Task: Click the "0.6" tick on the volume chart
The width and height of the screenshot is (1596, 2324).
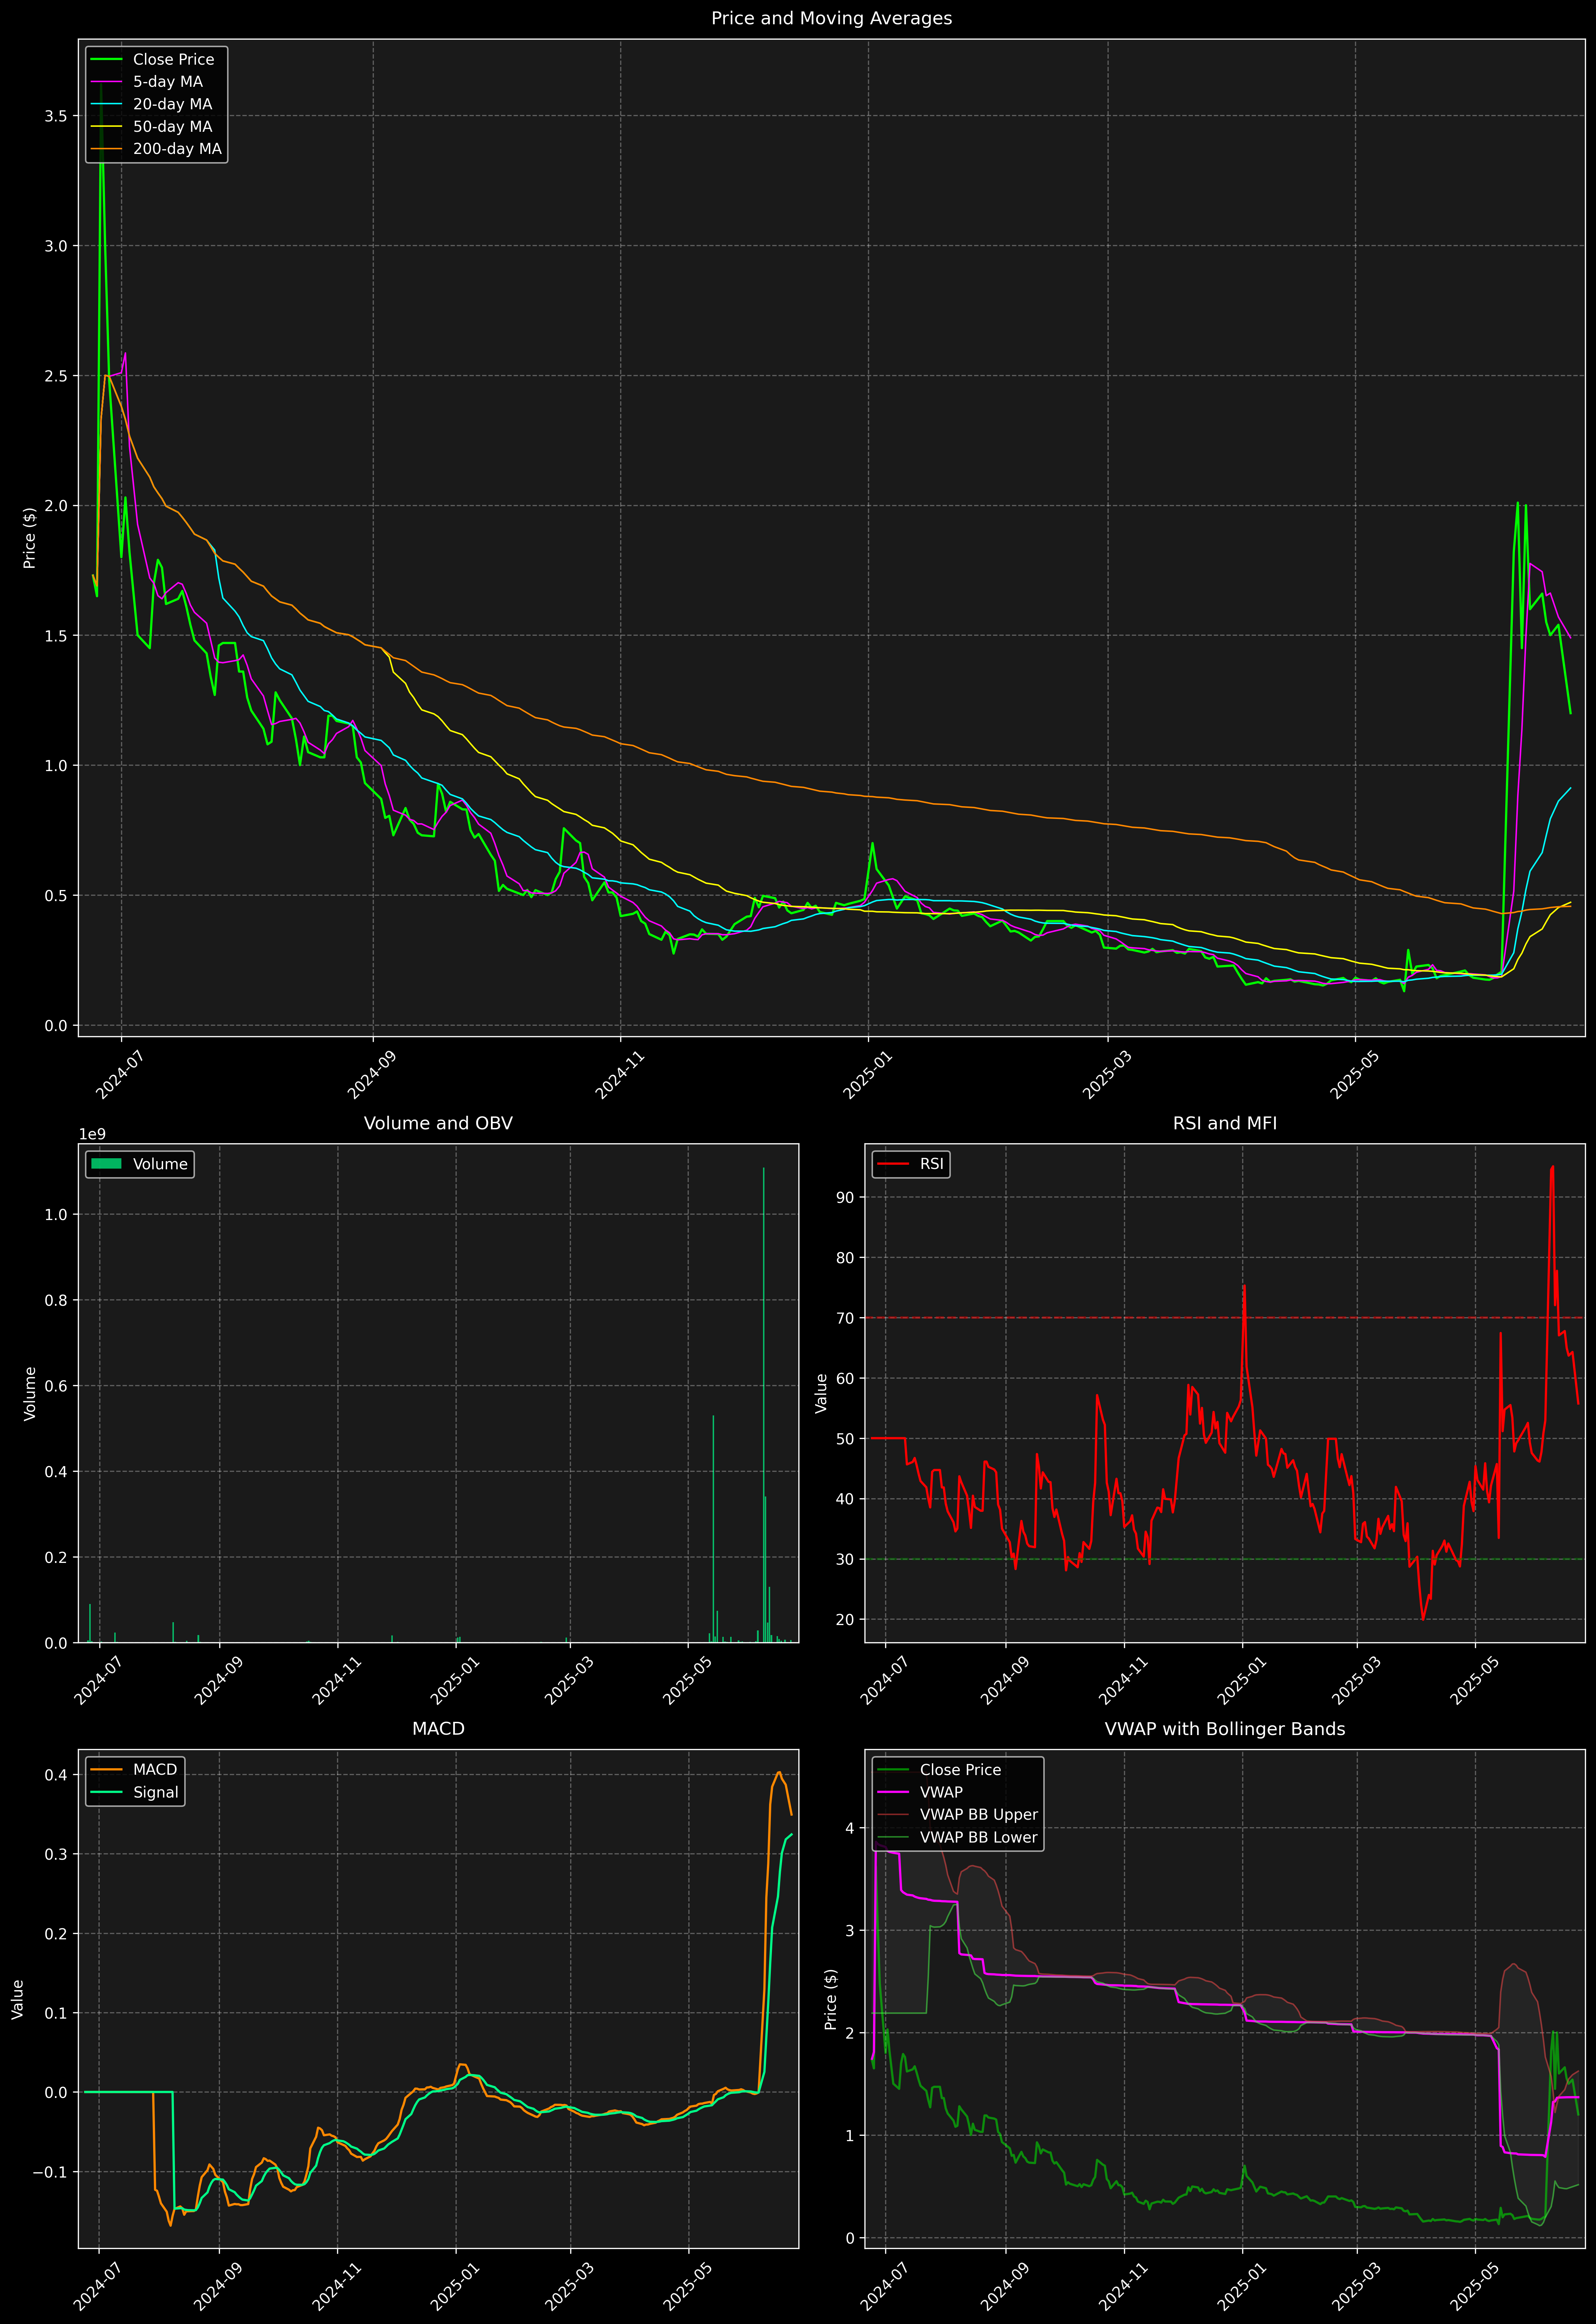Action: coord(56,1386)
